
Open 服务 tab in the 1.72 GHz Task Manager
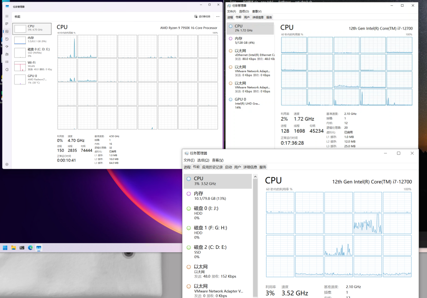(269, 17)
